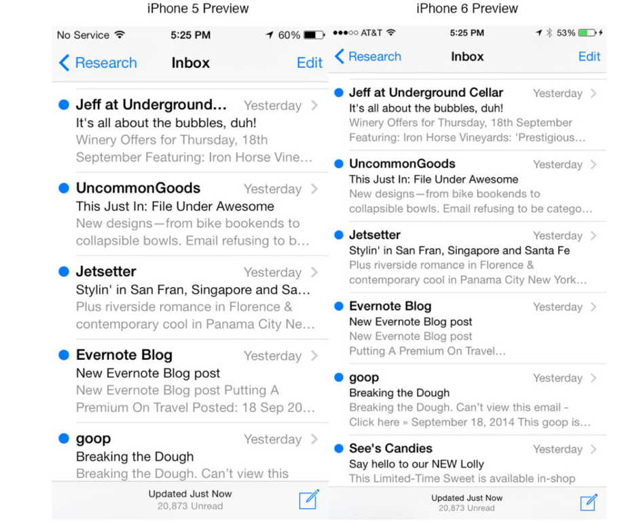This screenshot has height=526, width=641.
Task: Open Evernote Blog email in iPhone 5
Action: tap(190, 381)
